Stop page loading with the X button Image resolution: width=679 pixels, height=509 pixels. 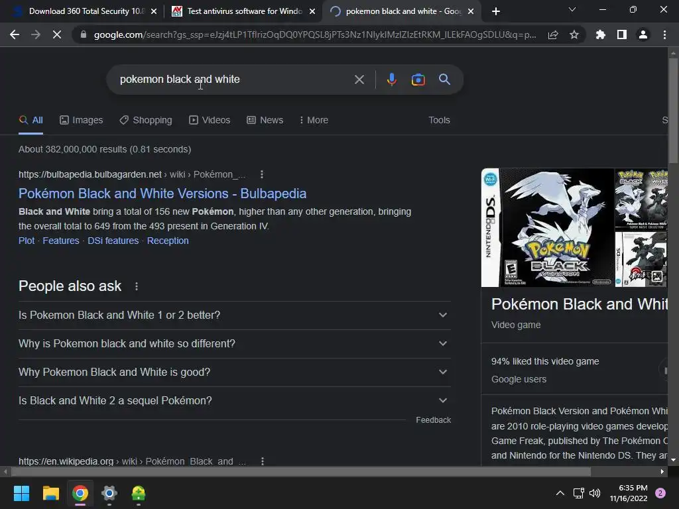[57, 34]
